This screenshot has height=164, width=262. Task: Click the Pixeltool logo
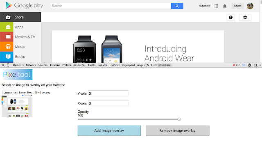[17, 75]
